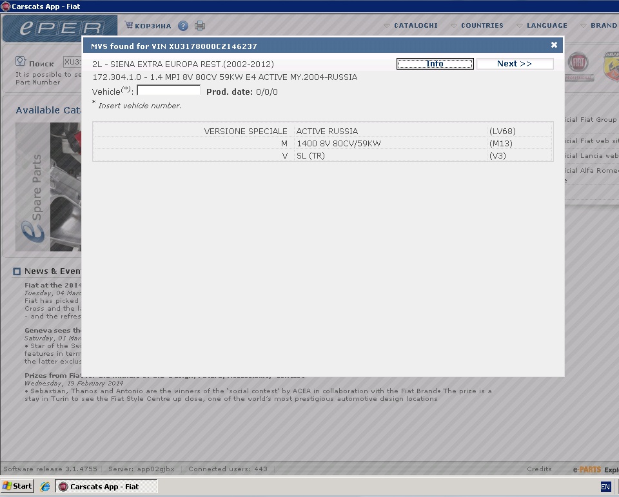Click the (LV68) code cell
This screenshot has width=619, height=497.
tap(520, 131)
